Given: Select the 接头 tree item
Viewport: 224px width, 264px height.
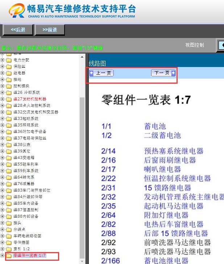Looking at the screenshot, I should [x=17, y=223].
